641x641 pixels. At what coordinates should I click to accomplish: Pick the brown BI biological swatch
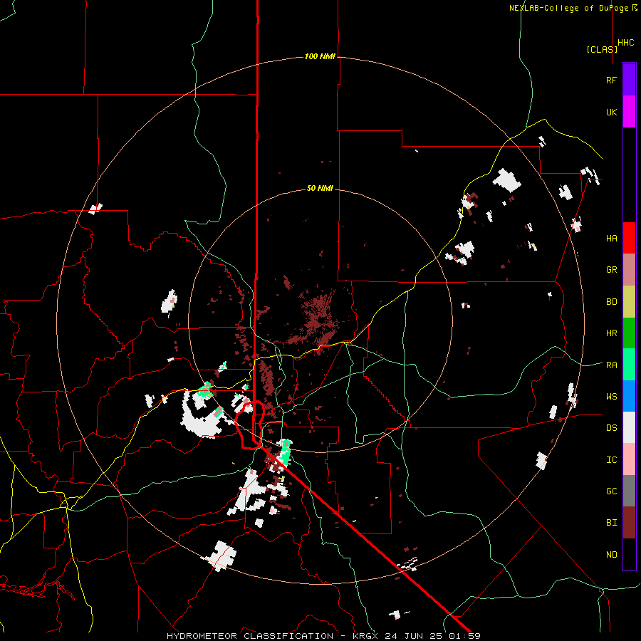pyautogui.click(x=629, y=523)
